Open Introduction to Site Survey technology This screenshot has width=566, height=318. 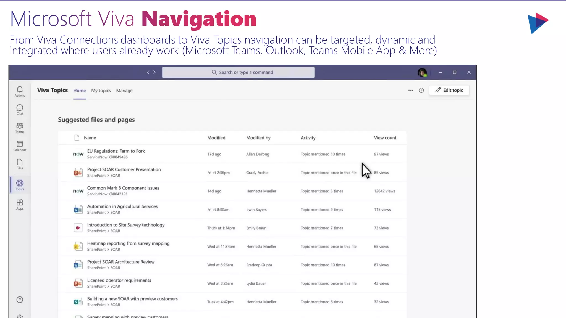point(126,225)
